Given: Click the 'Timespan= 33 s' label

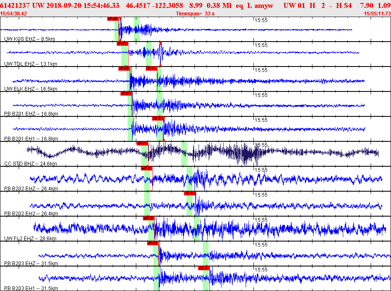Looking at the screenshot, I should click(195, 13).
